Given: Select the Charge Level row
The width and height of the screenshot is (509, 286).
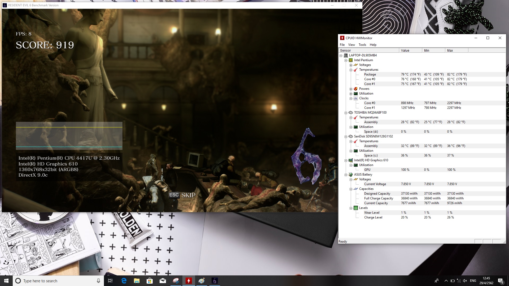Looking at the screenshot, I should [422, 217].
